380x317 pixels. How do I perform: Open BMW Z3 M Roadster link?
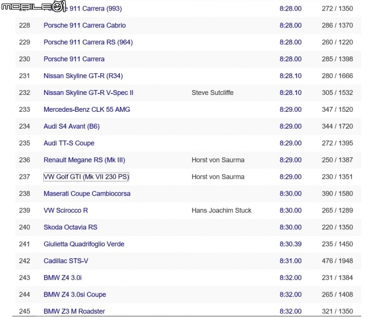tap(74, 311)
